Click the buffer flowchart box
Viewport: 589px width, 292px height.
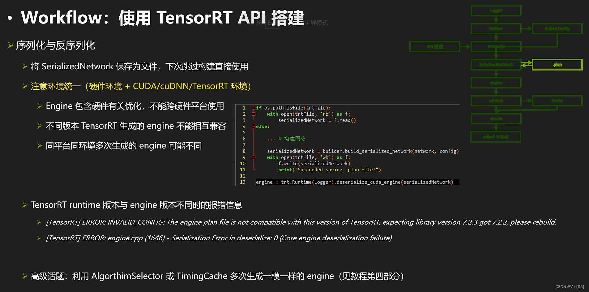pos(557,101)
